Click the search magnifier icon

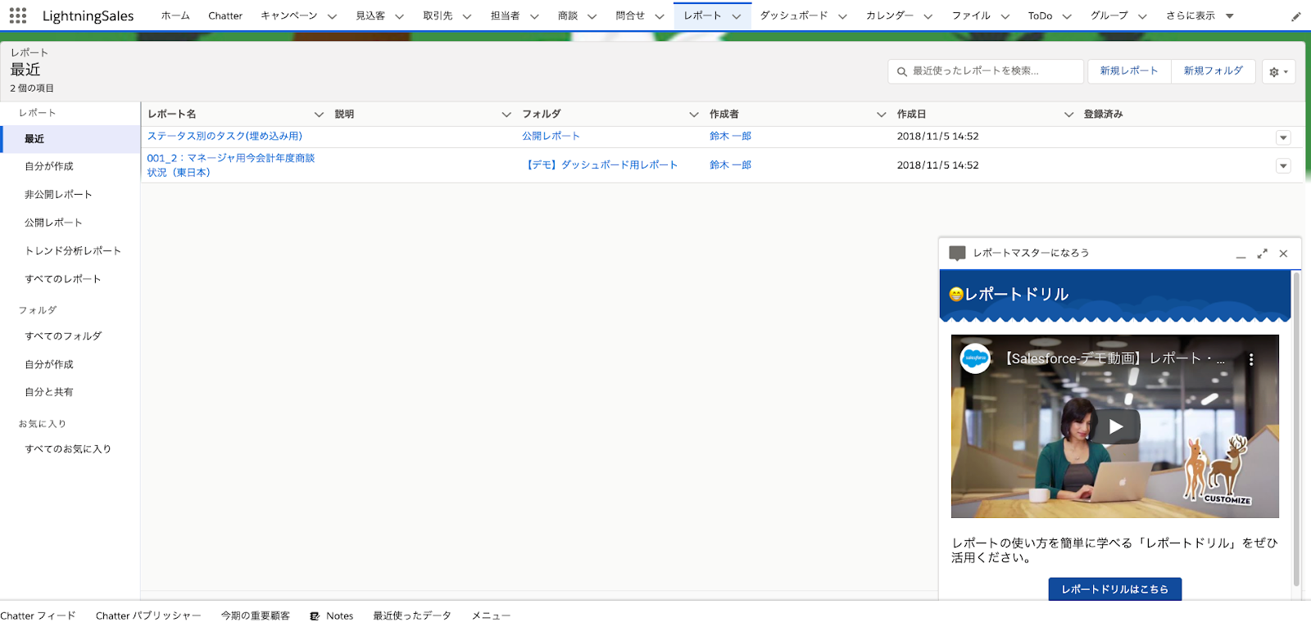click(x=901, y=71)
